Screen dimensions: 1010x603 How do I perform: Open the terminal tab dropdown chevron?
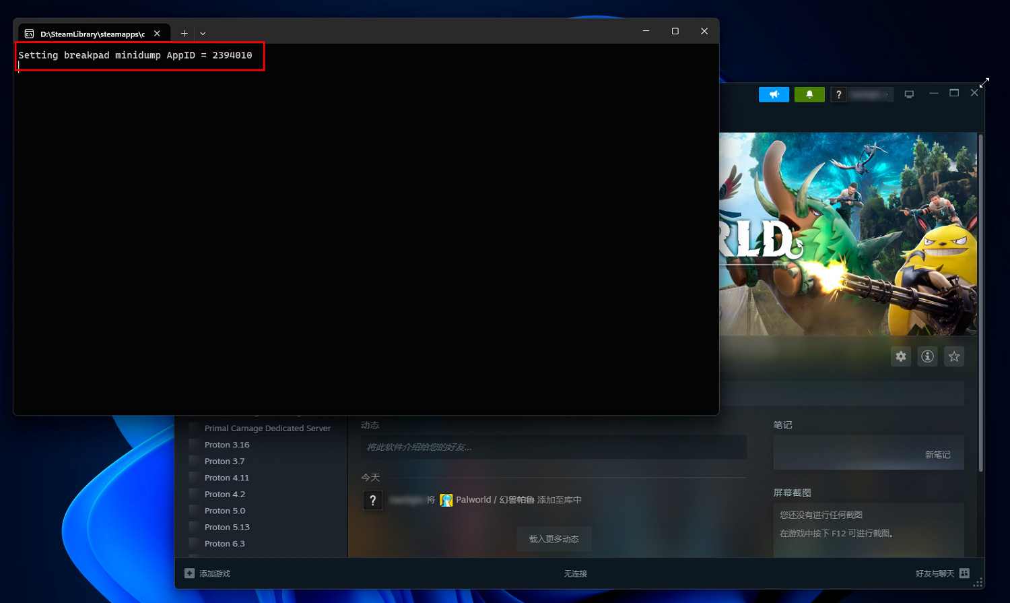click(x=203, y=33)
